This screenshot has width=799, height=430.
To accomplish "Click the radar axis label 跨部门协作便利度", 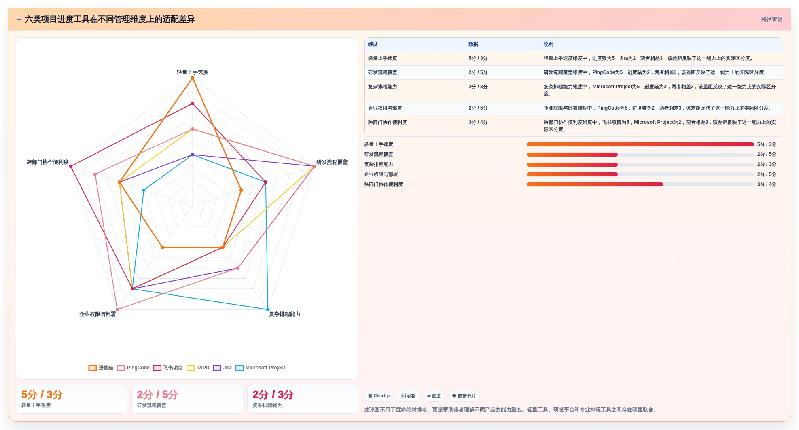I will point(48,162).
